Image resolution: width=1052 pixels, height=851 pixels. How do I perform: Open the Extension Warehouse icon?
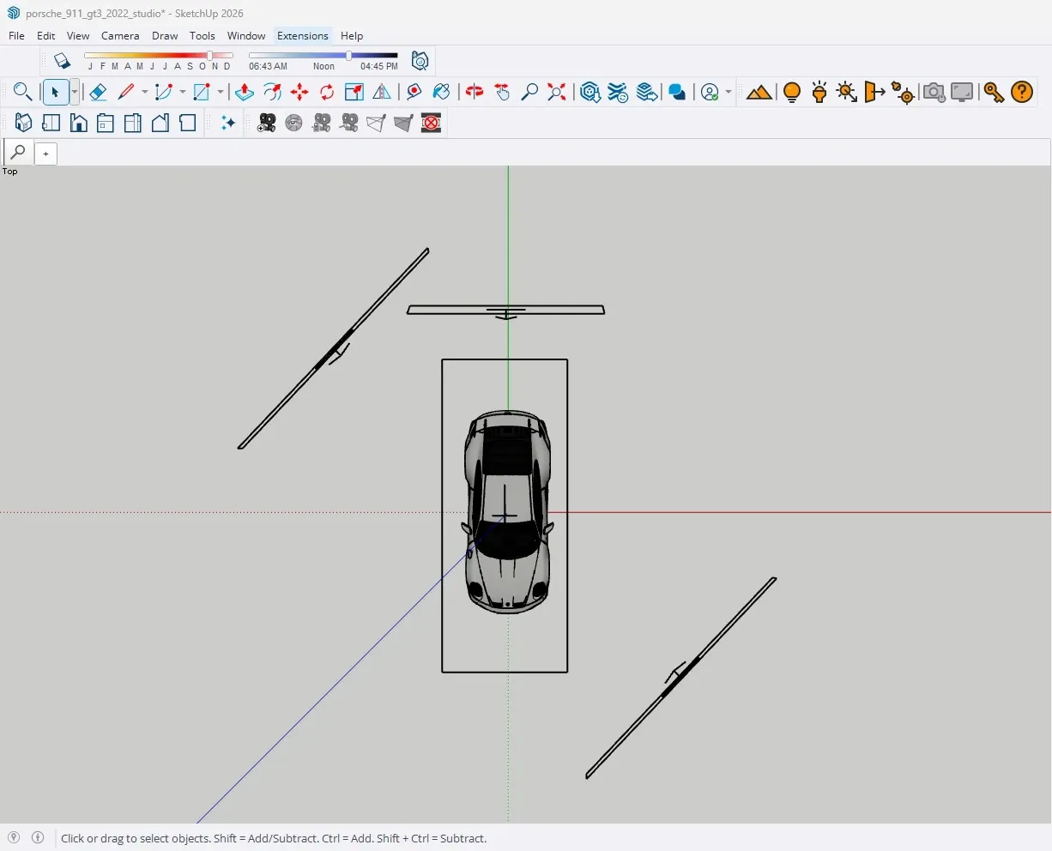click(x=618, y=92)
